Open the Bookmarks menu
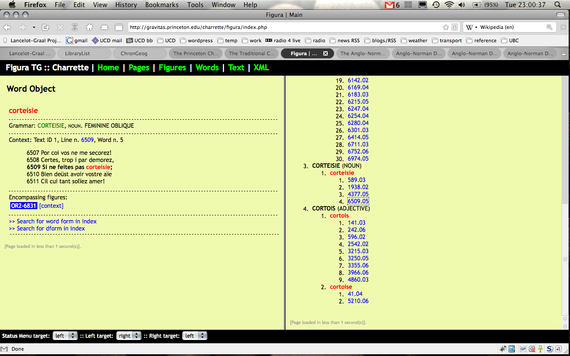Image resolution: width=570 pixels, height=356 pixels. [x=162, y=5]
